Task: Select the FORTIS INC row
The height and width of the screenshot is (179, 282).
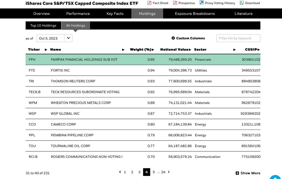Action: (143, 70)
